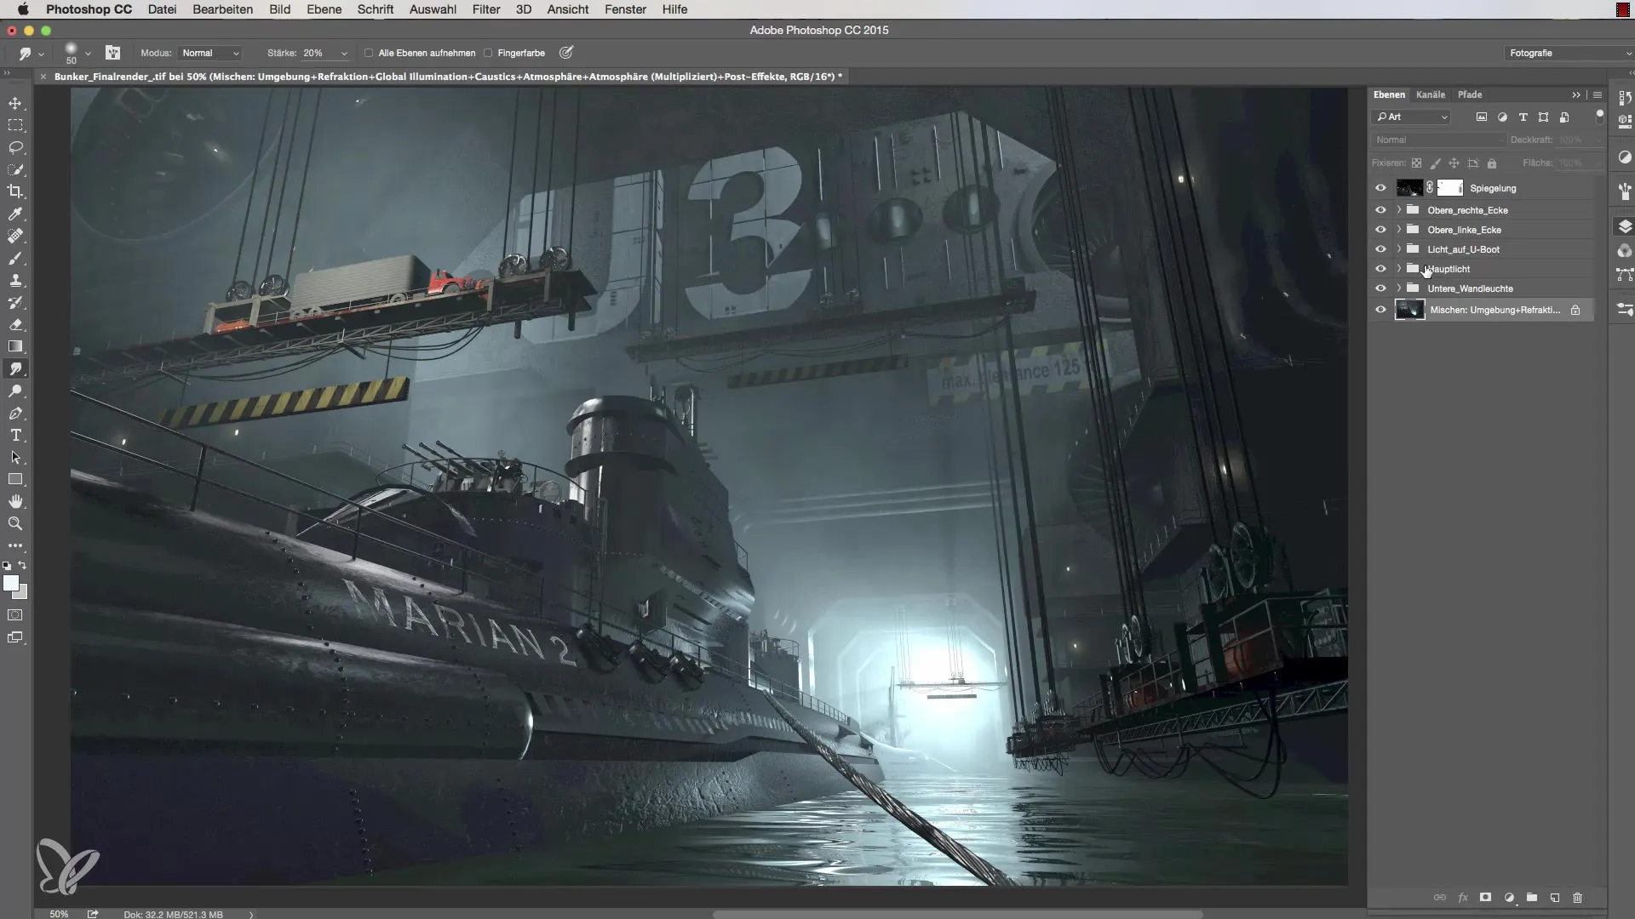1635x919 pixels.
Task: Toggle Quick Mask mode
Action: coord(15,614)
